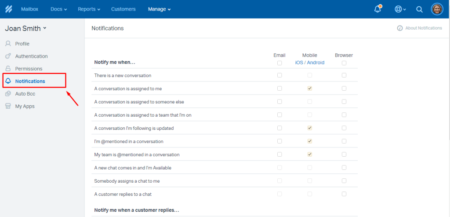Uncheck Mobile for followed conversation updated
This screenshot has height=217, width=450.
pos(310,128)
